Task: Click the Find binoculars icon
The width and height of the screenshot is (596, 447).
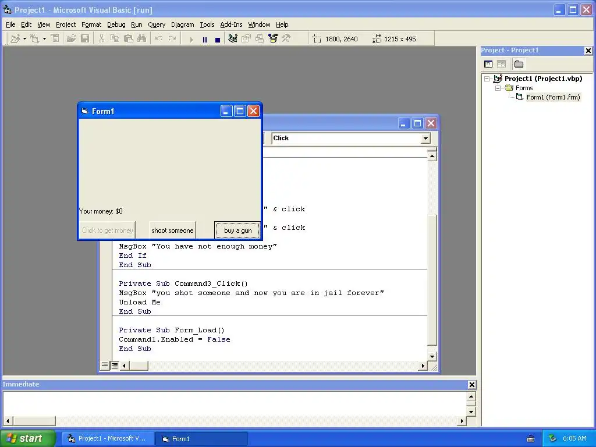Action: 142,38
